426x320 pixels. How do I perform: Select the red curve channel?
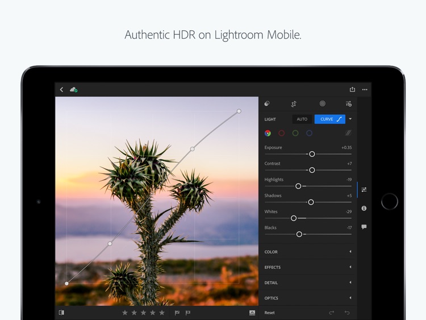point(282,133)
